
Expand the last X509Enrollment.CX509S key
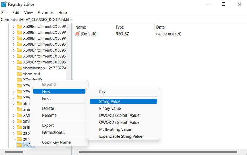14,62
